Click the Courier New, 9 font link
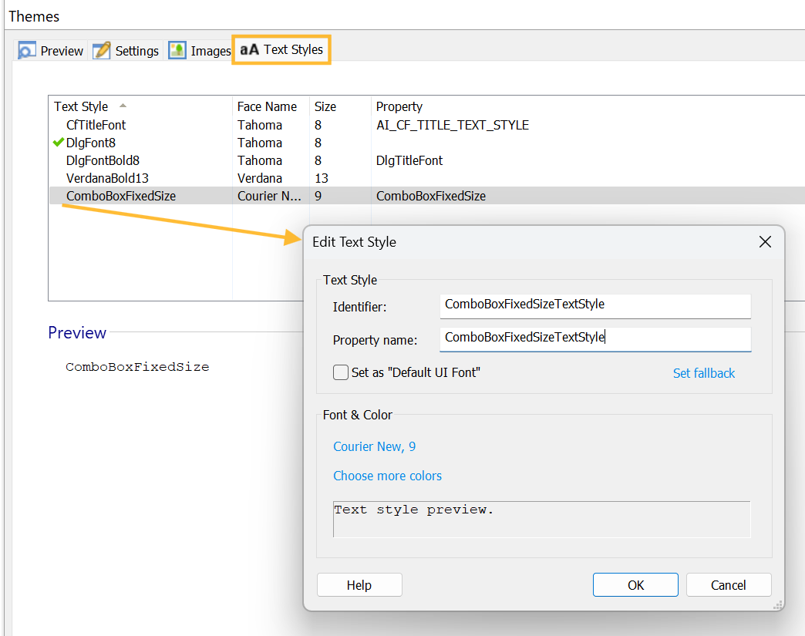The height and width of the screenshot is (636, 805). click(x=374, y=446)
